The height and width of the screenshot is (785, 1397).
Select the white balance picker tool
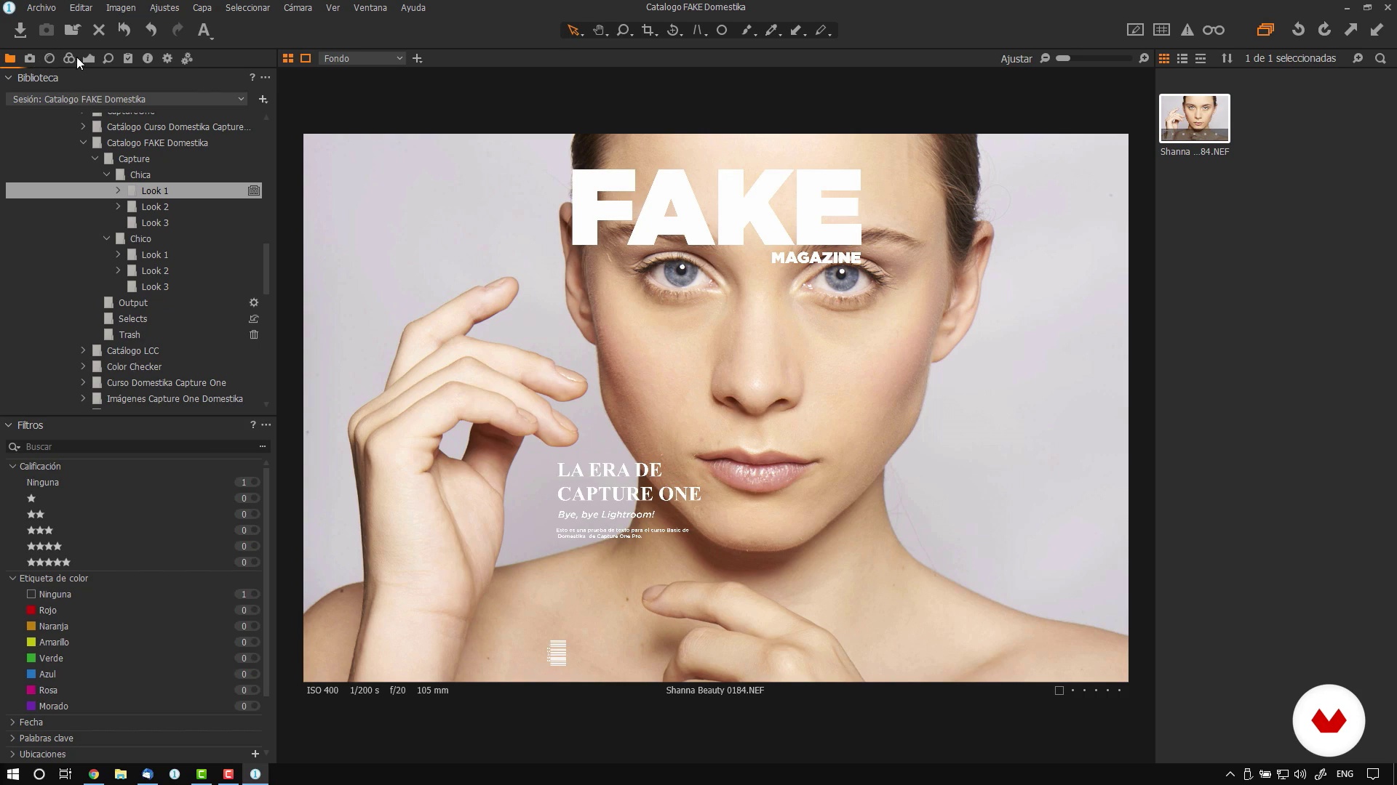pos(772,31)
